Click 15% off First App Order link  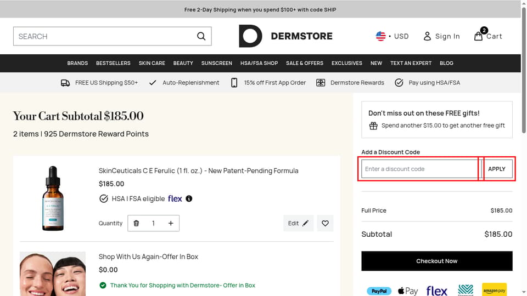coord(274,83)
